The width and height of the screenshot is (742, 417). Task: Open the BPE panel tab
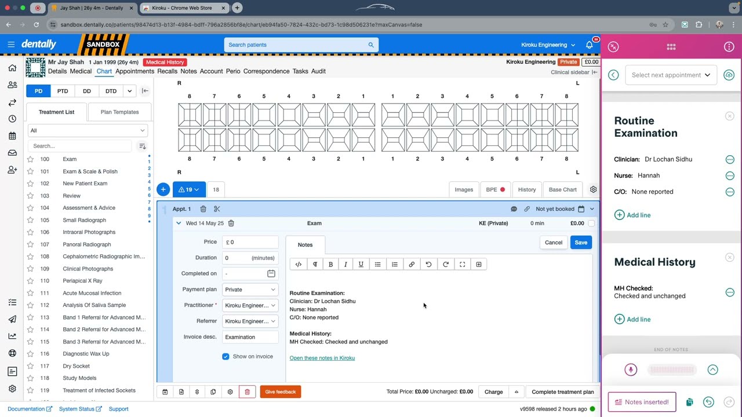495,189
